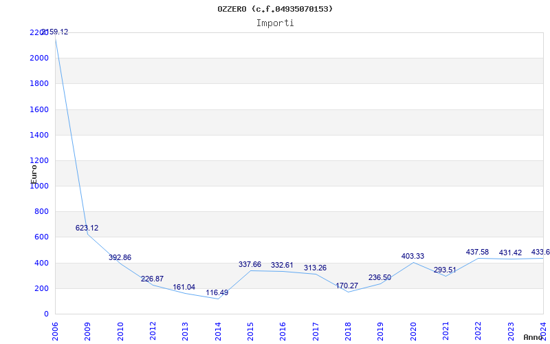Select the 2159.12 data label
Screen dimensions: 550x344
(x=55, y=32)
